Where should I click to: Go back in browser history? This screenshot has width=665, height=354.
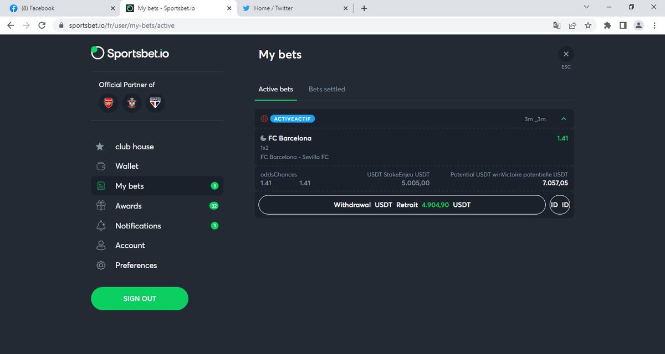coord(11,25)
